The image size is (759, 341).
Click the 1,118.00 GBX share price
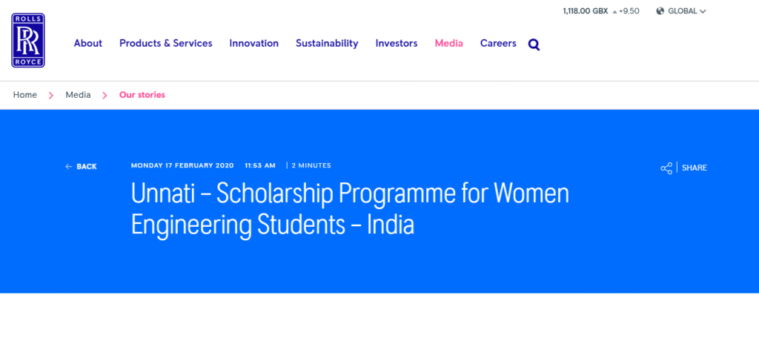(585, 11)
